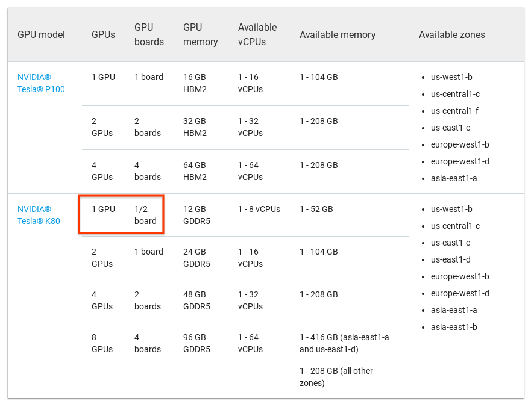Click the "96 GB GDDR5" memory cell

pos(196,343)
